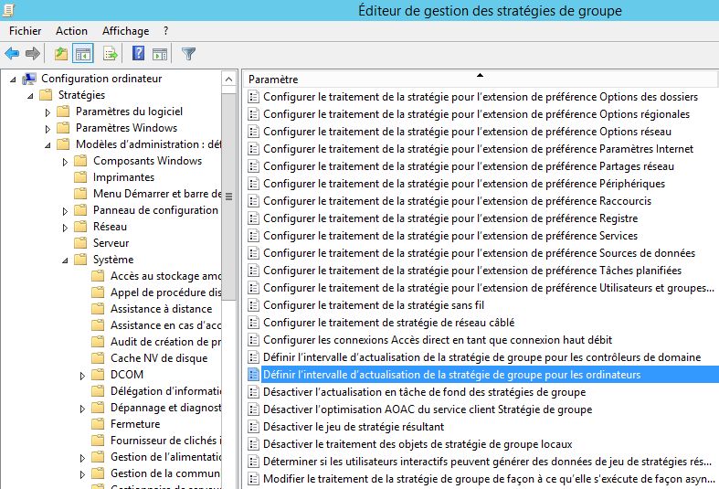Click the Configuration ordinateur computer icon
719x489 pixels.
(x=29, y=79)
